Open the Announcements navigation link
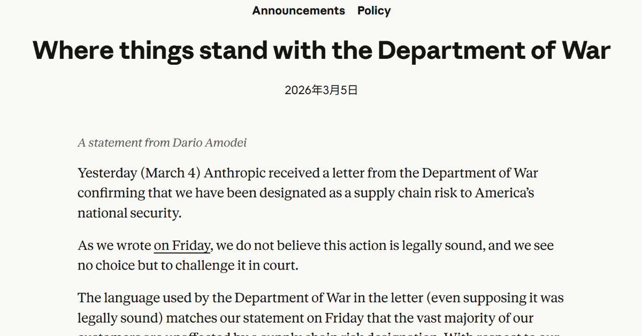Viewport: 642px width, 336px height. [299, 10]
